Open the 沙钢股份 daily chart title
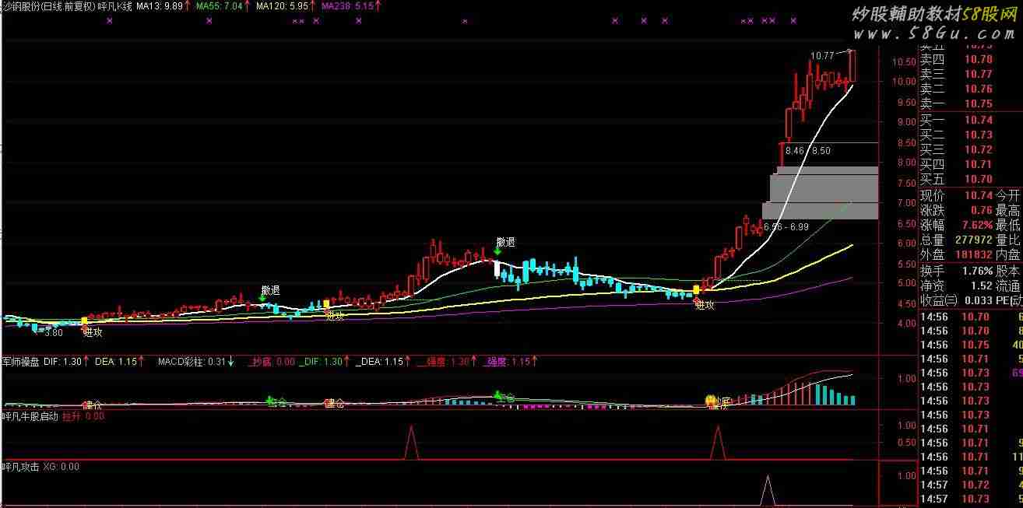This screenshot has width=1023, height=508. [48, 5]
